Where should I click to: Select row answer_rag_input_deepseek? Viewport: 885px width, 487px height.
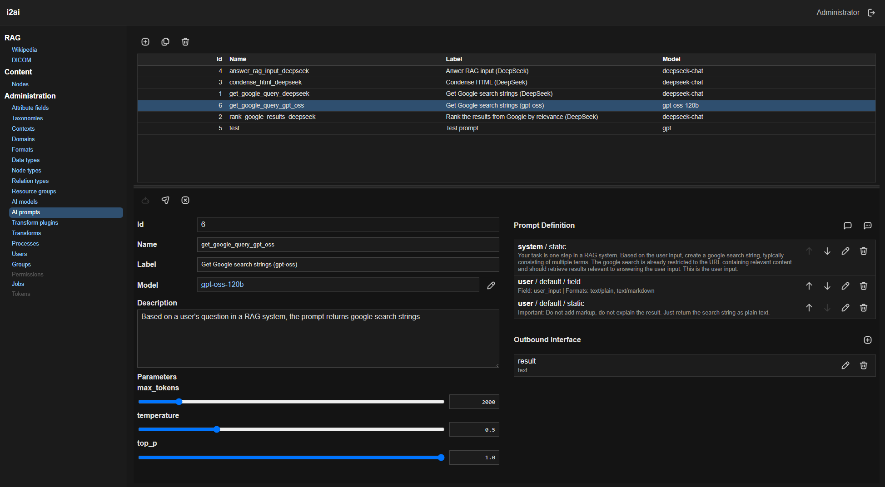[506, 71]
